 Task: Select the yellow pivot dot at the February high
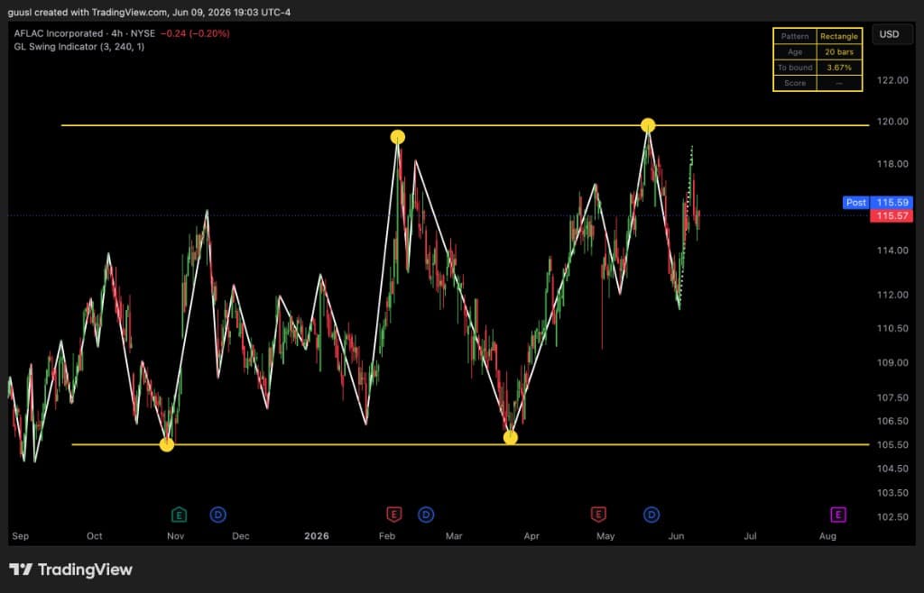(x=398, y=137)
